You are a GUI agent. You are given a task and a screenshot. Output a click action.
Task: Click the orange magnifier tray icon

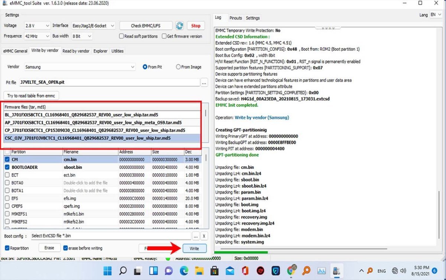pyautogui.click(x=370, y=270)
